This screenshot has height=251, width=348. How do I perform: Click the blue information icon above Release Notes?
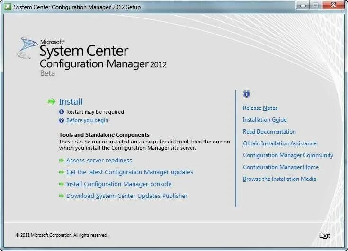point(246,94)
